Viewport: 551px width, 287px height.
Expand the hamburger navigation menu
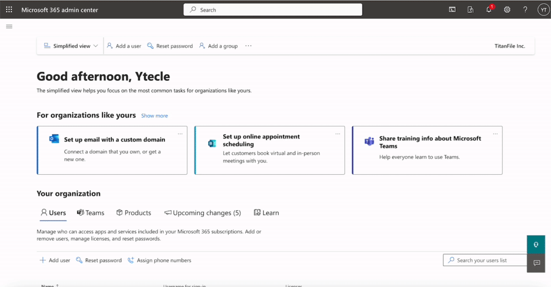coord(9,26)
